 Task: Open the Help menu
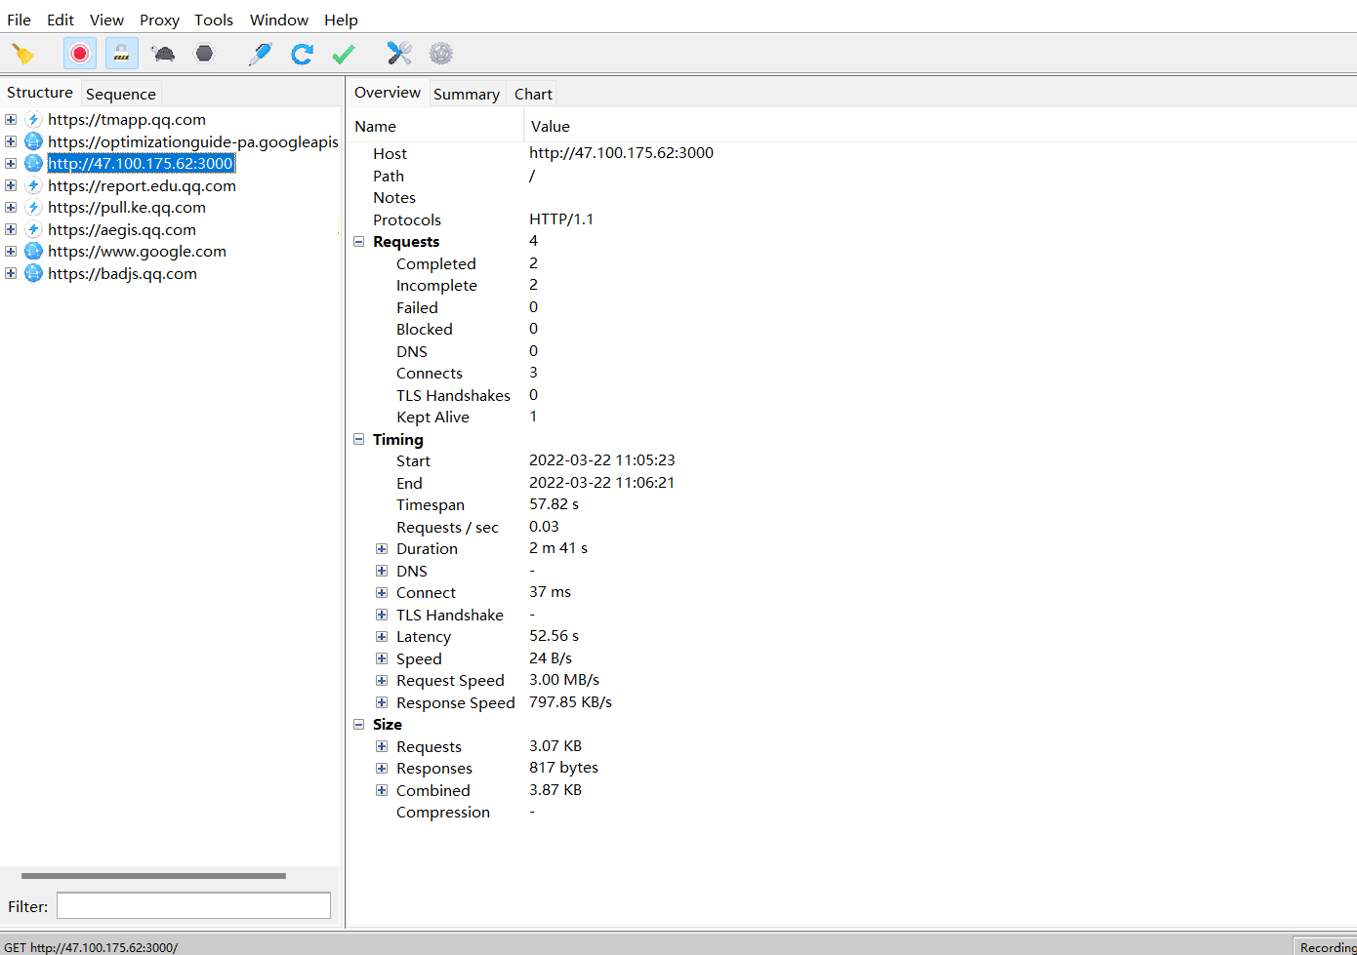[341, 20]
